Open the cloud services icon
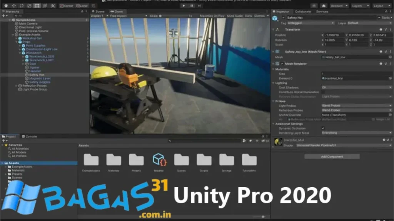Image resolution: width=394 pixels, height=221 pixels. 324,5
